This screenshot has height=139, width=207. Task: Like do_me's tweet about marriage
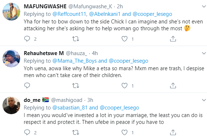124,133
